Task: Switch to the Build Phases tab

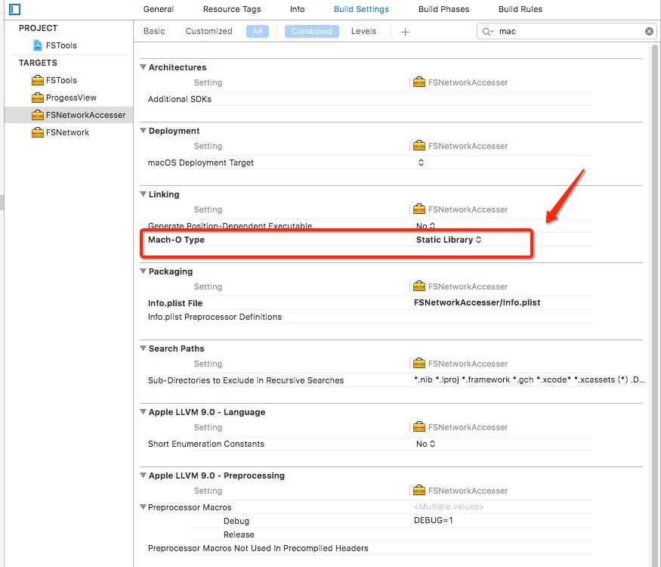Action: click(x=443, y=9)
